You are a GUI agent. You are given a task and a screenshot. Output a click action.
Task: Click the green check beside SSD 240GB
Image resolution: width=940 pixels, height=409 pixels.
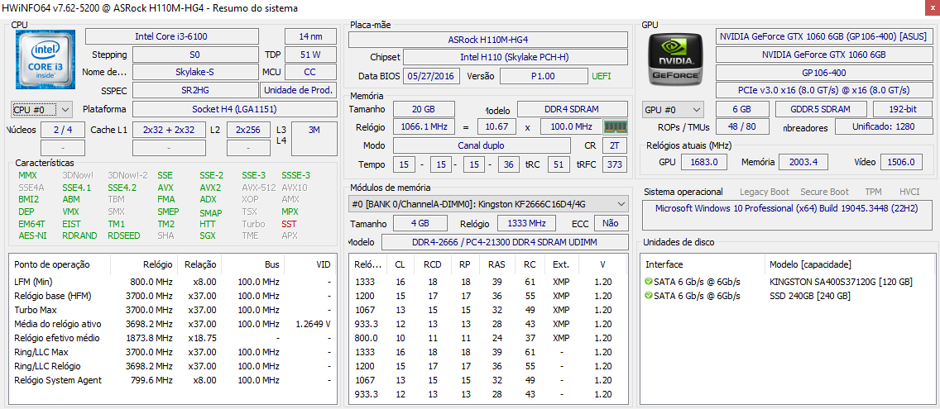tap(648, 296)
